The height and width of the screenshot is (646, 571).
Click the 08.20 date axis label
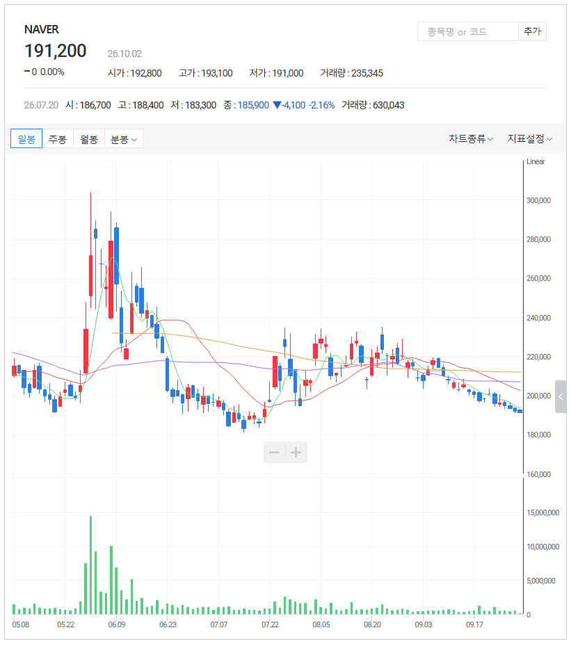(x=372, y=624)
